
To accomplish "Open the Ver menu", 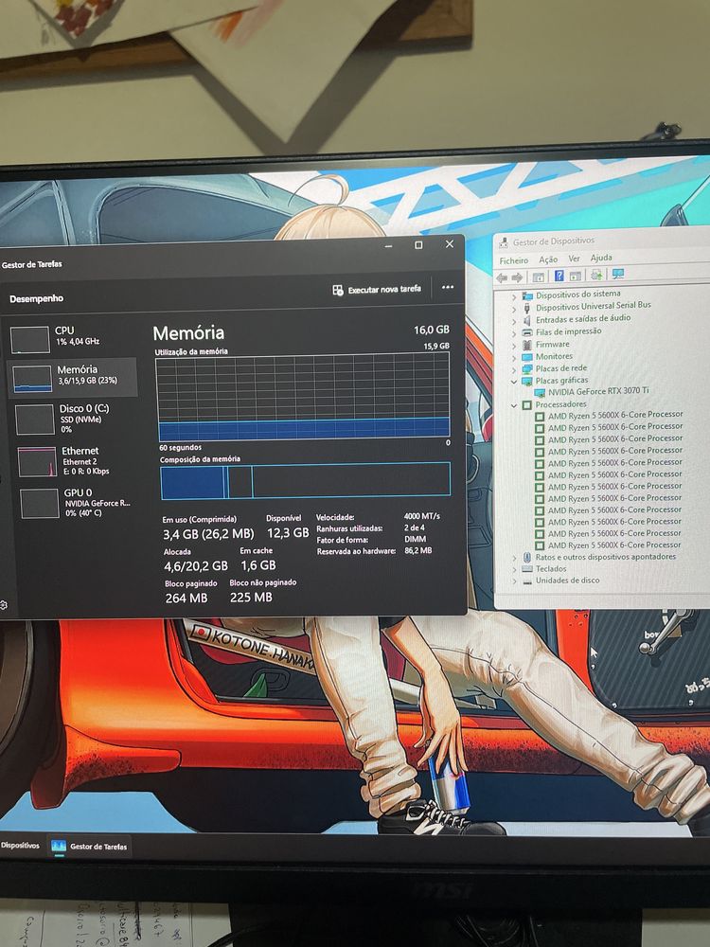I will tap(574, 259).
